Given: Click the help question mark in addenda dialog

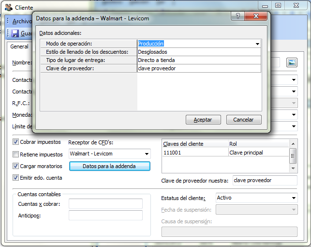Looking at the screenshot, I should coord(238,16).
